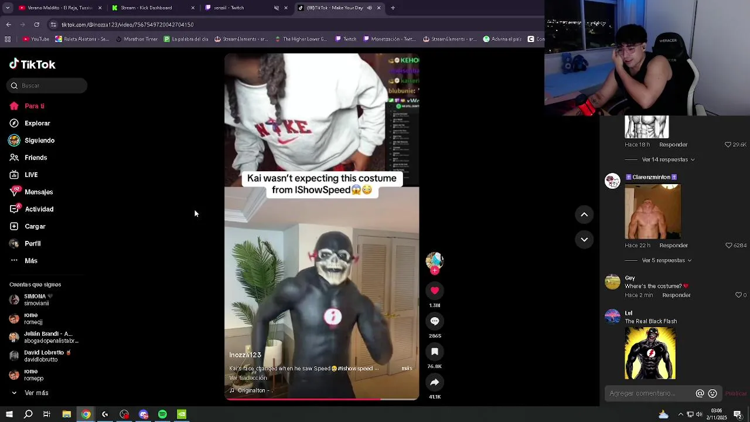The image size is (750, 422).
Task: Open YouTube bookmark in bookmarks bar
Action: point(36,39)
